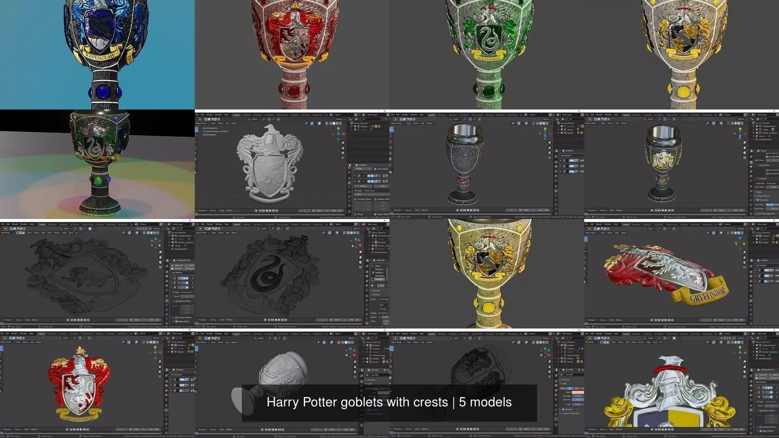This screenshot has height=438, width=779.
Task: Adjust Specular slider in Sun.002 light screenshot
Action: click(578, 399)
